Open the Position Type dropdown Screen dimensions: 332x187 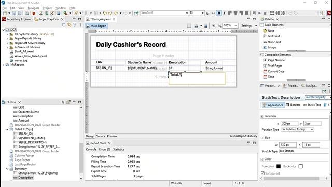(x=297, y=129)
